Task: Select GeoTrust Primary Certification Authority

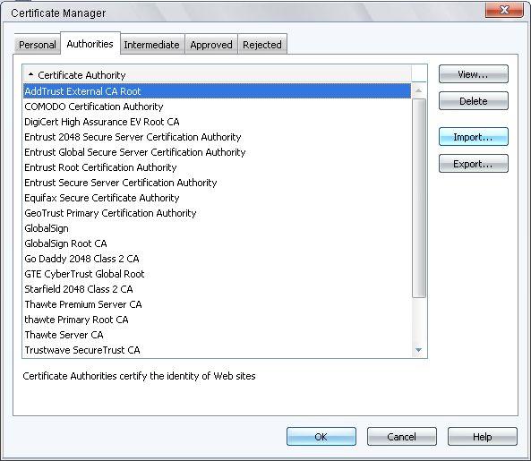Action: point(217,213)
